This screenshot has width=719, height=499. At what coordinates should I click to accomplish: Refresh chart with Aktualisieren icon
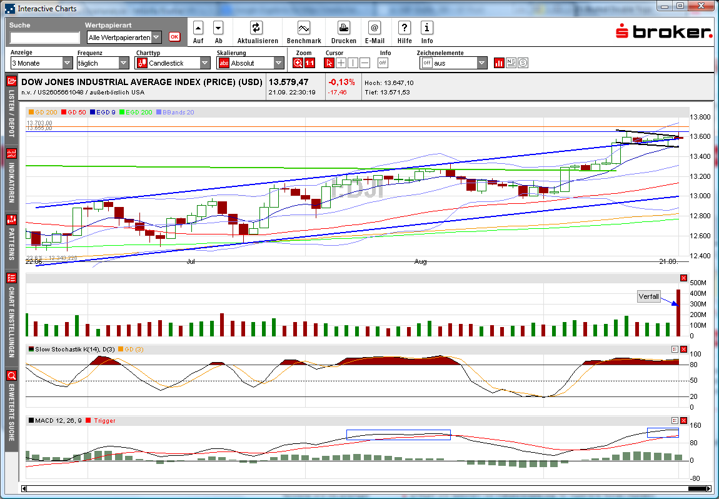(x=256, y=28)
